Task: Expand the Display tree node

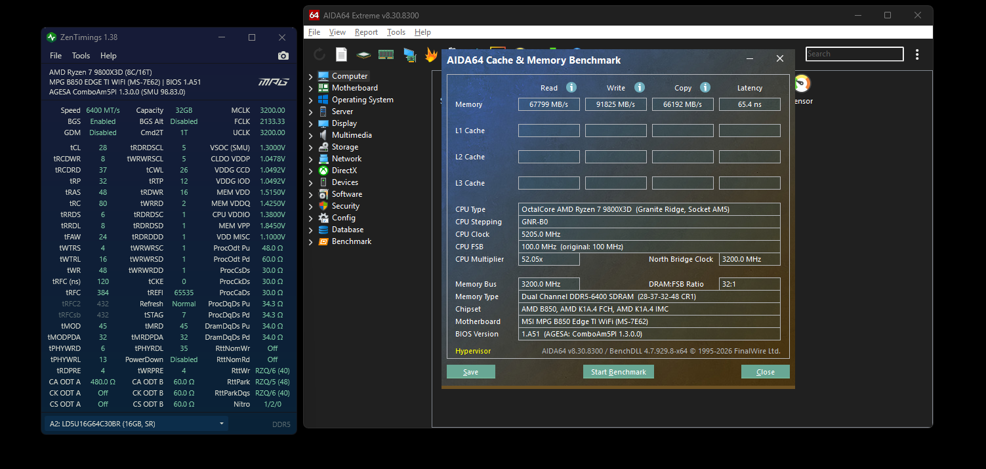Action: 311,124
